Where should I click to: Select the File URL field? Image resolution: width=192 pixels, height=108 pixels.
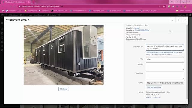click(165, 83)
